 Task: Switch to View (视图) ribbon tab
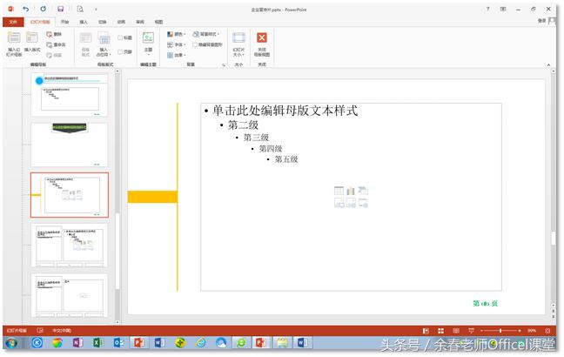click(158, 22)
